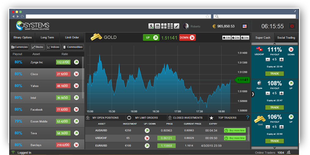310x155 pixels.
Task: Switch to four-chart grid layout
Action: tap(164, 26)
